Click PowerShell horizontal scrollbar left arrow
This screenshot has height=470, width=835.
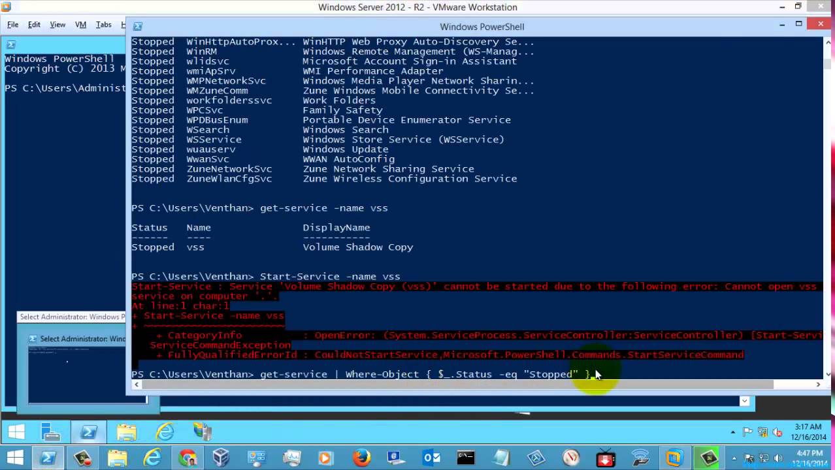(137, 384)
